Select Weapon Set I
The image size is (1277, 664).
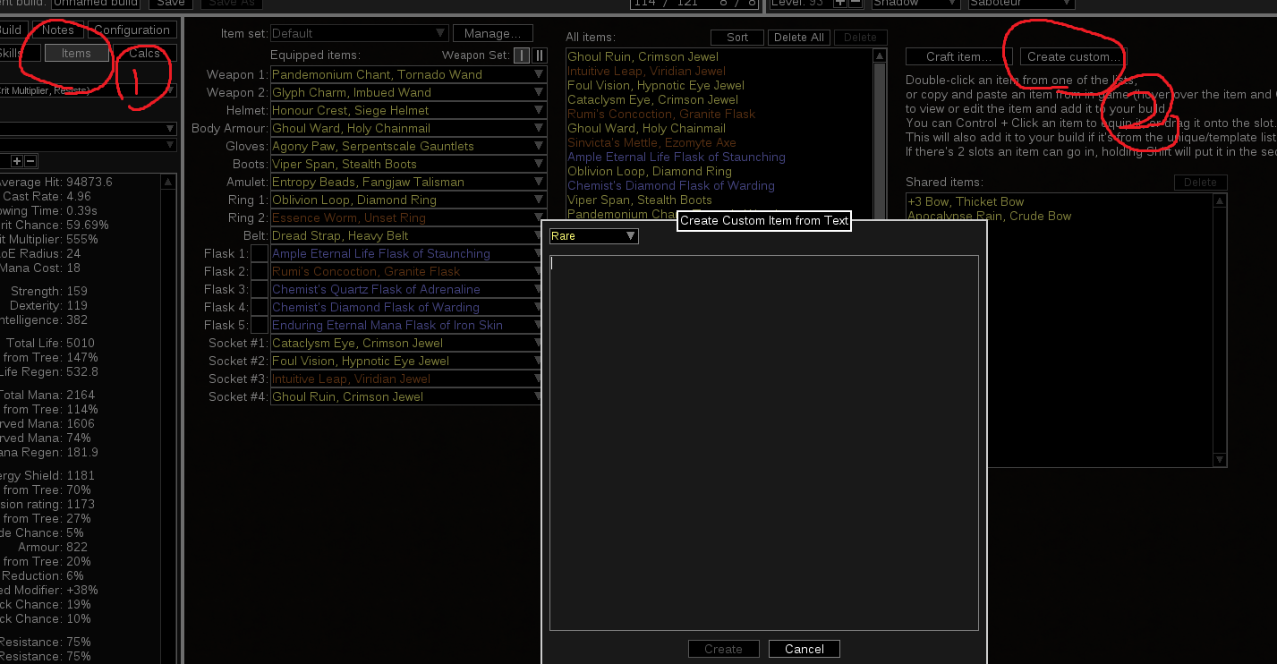tap(522, 55)
